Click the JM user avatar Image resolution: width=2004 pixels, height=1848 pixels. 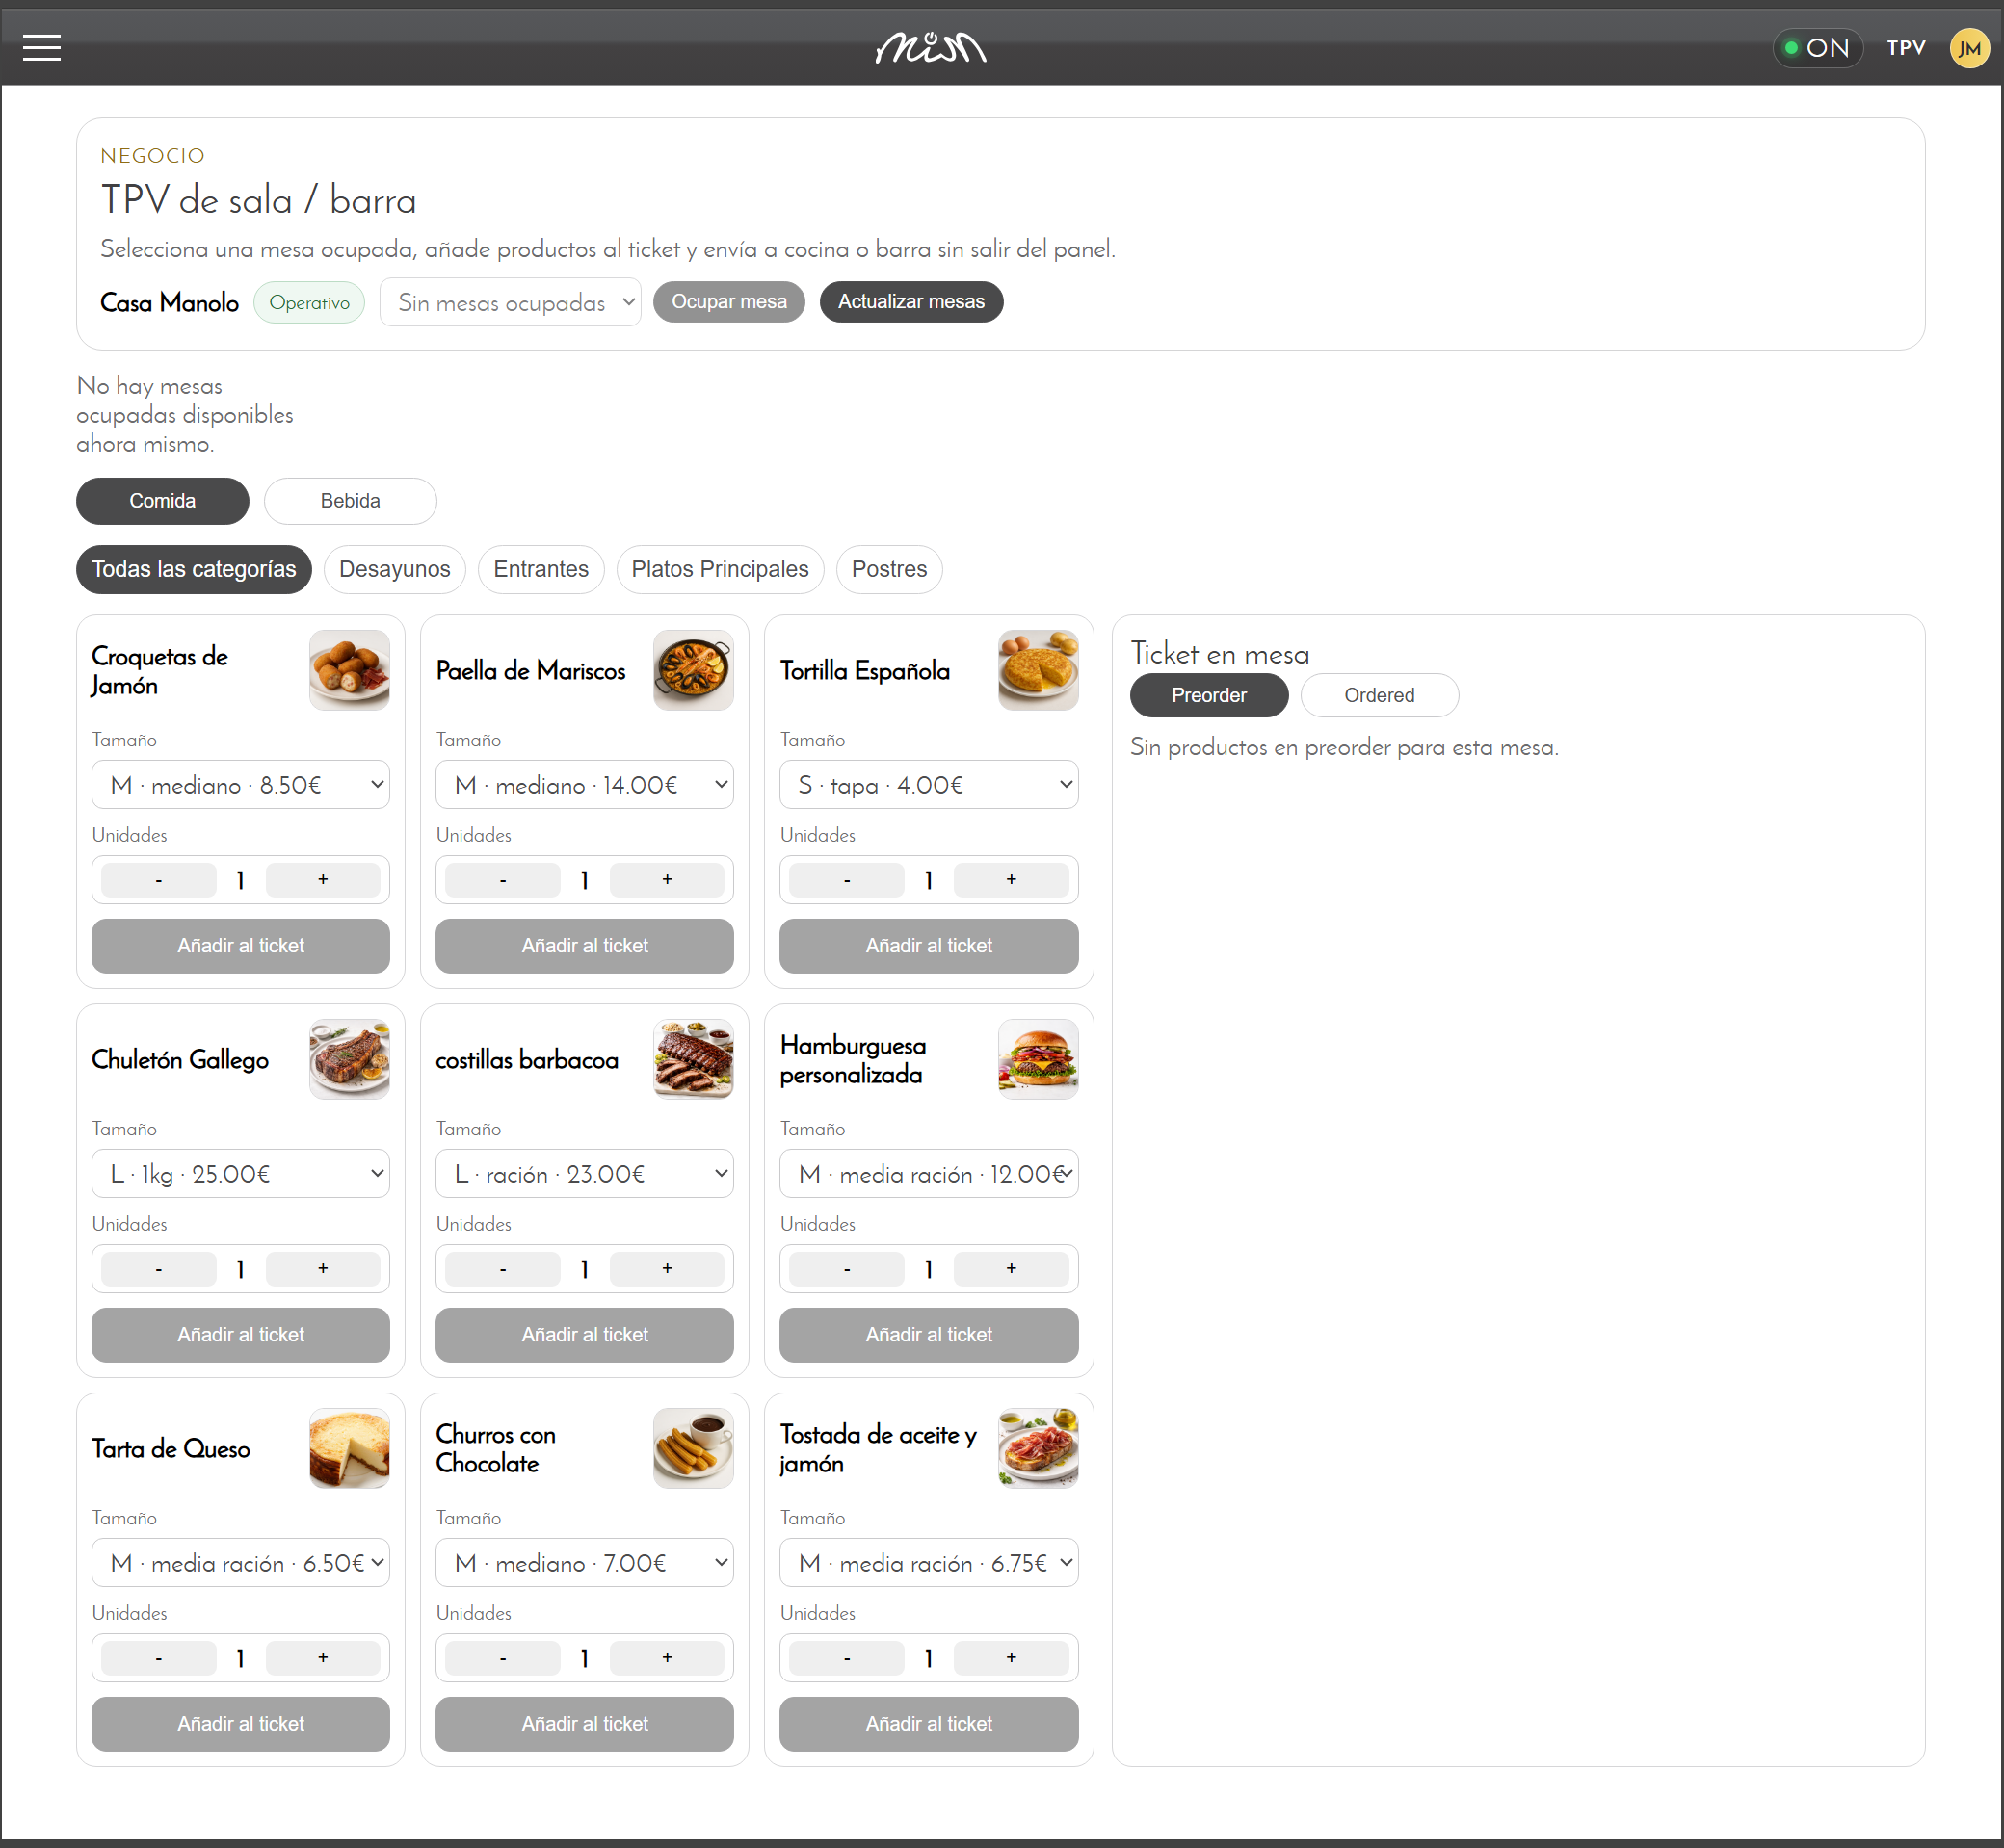pyautogui.click(x=1968, y=47)
